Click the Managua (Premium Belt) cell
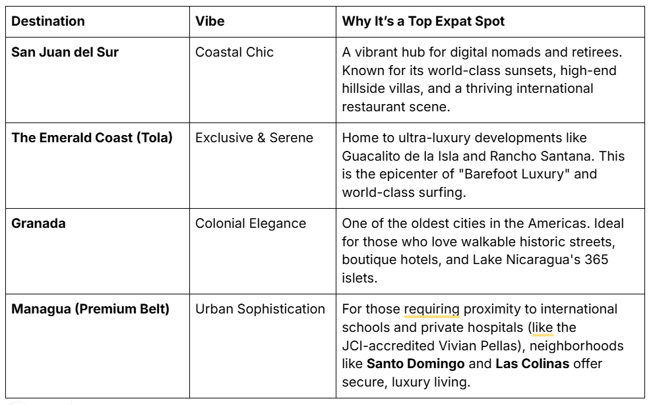The image size is (653, 405). tap(90, 309)
